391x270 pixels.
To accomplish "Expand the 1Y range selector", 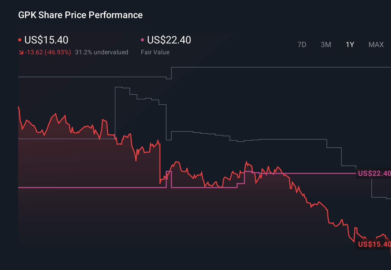I will click(350, 44).
